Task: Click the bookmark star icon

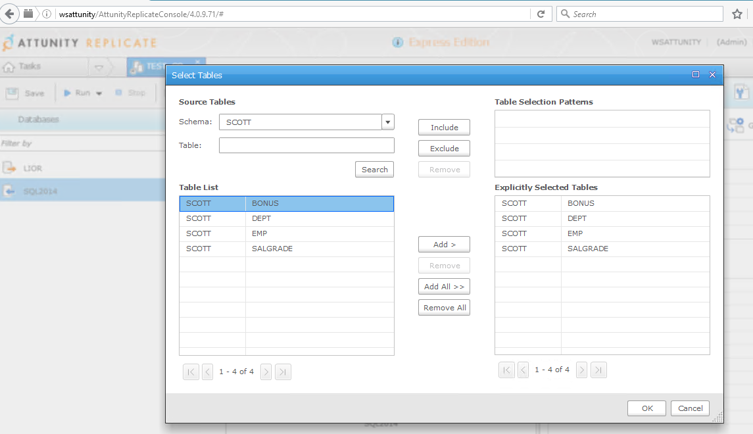Action: [737, 14]
